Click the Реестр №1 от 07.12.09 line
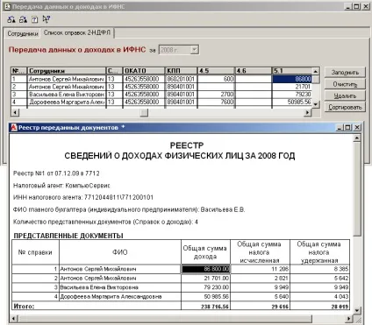Screen dimensions: 372x325 click(x=56, y=173)
